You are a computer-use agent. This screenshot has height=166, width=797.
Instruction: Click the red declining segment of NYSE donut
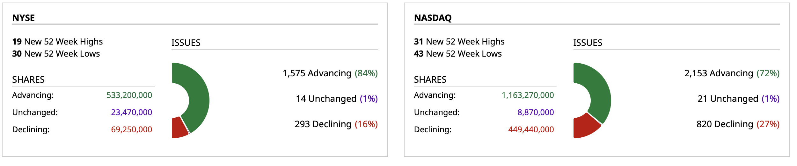(179, 128)
